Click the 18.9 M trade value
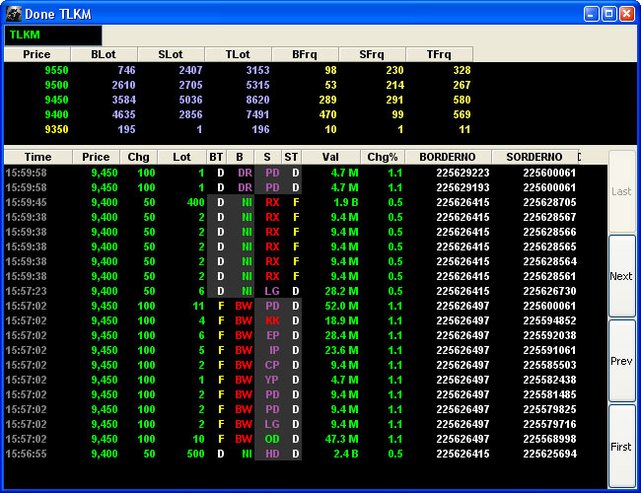641x493 pixels. (342, 320)
